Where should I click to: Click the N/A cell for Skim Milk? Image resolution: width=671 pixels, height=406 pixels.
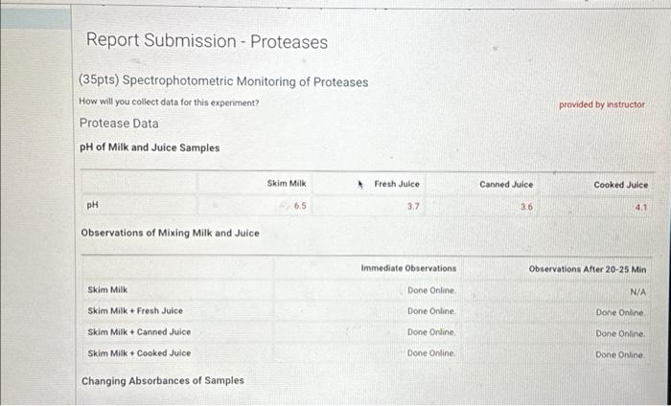[x=637, y=292]
